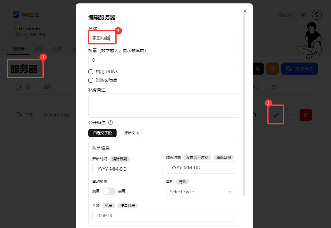
Task: Click the 权重 number input field
Action: click(164, 60)
